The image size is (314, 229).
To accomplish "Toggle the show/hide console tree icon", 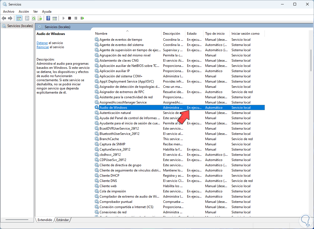I will (19, 18).
